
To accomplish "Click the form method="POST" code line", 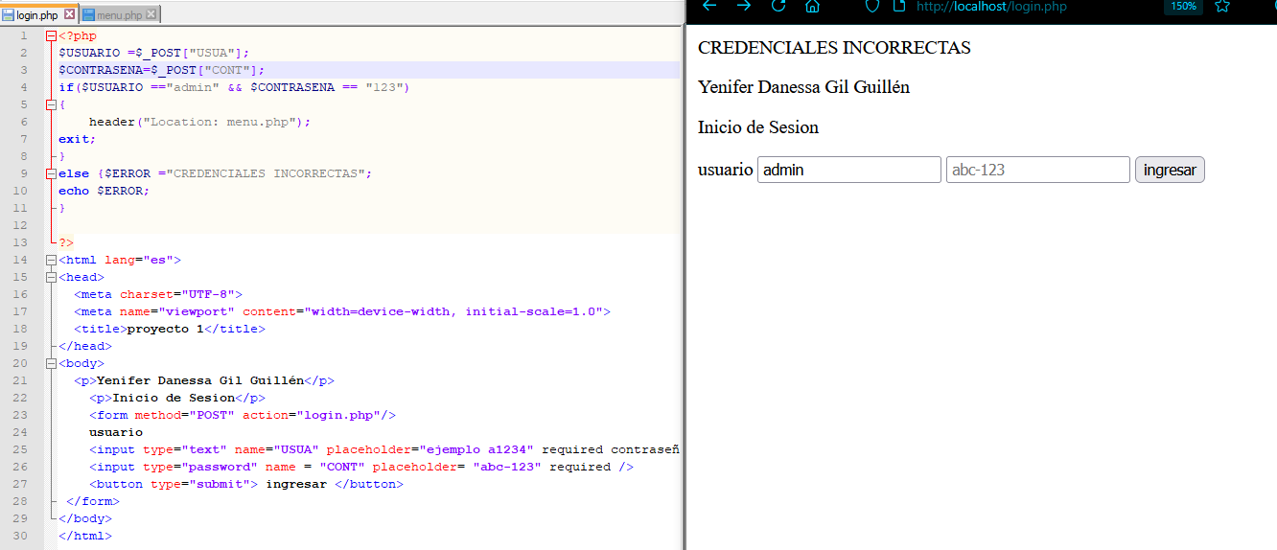I will [x=242, y=415].
